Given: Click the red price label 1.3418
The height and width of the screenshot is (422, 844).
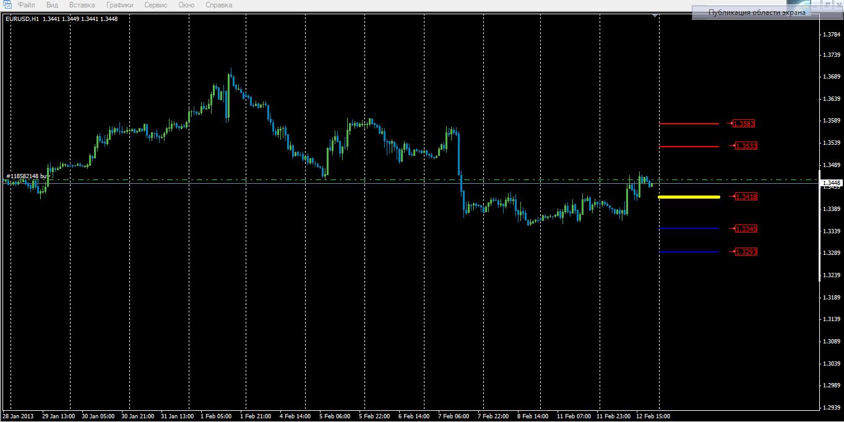Looking at the screenshot, I should click(x=746, y=197).
